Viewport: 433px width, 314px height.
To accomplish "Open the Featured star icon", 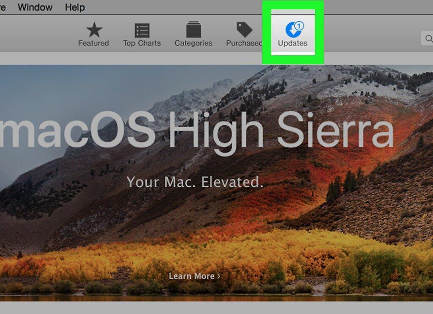I will [94, 30].
